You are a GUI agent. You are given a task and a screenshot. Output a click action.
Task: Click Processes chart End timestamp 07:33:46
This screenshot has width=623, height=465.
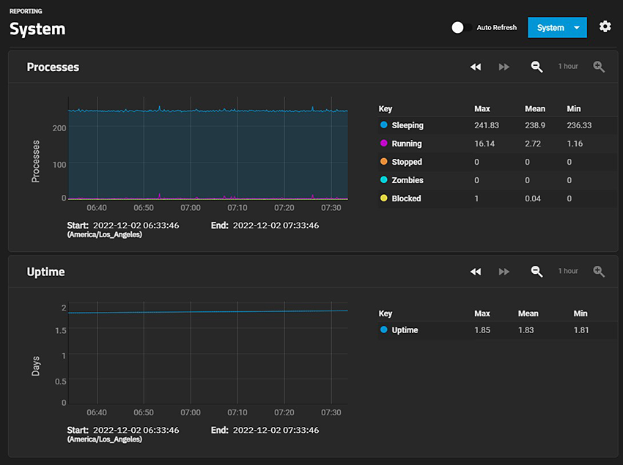click(x=276, y=226)
